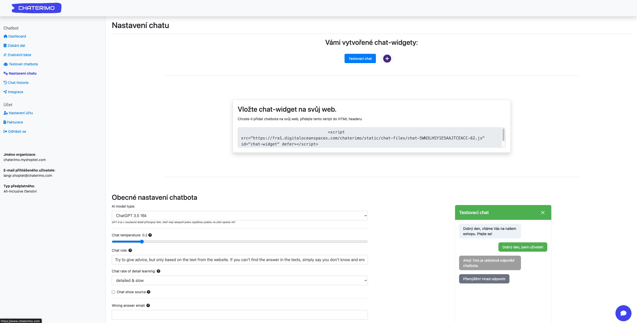Click email langr.shoptet@chaterimo.com
The image size is (637, 323).
28,176
